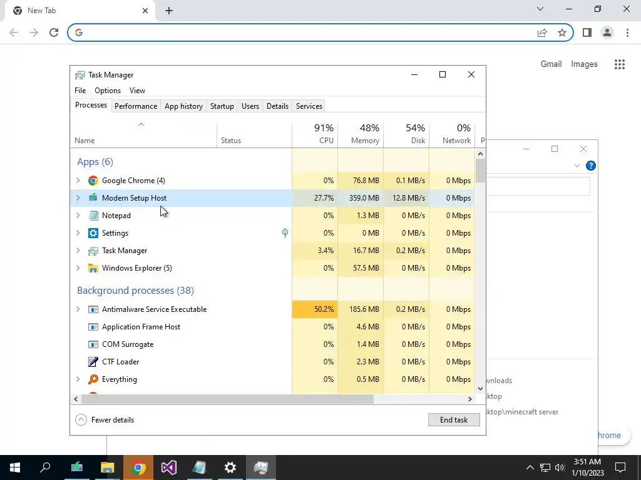Expand the Notepad process

coord(78,216)
